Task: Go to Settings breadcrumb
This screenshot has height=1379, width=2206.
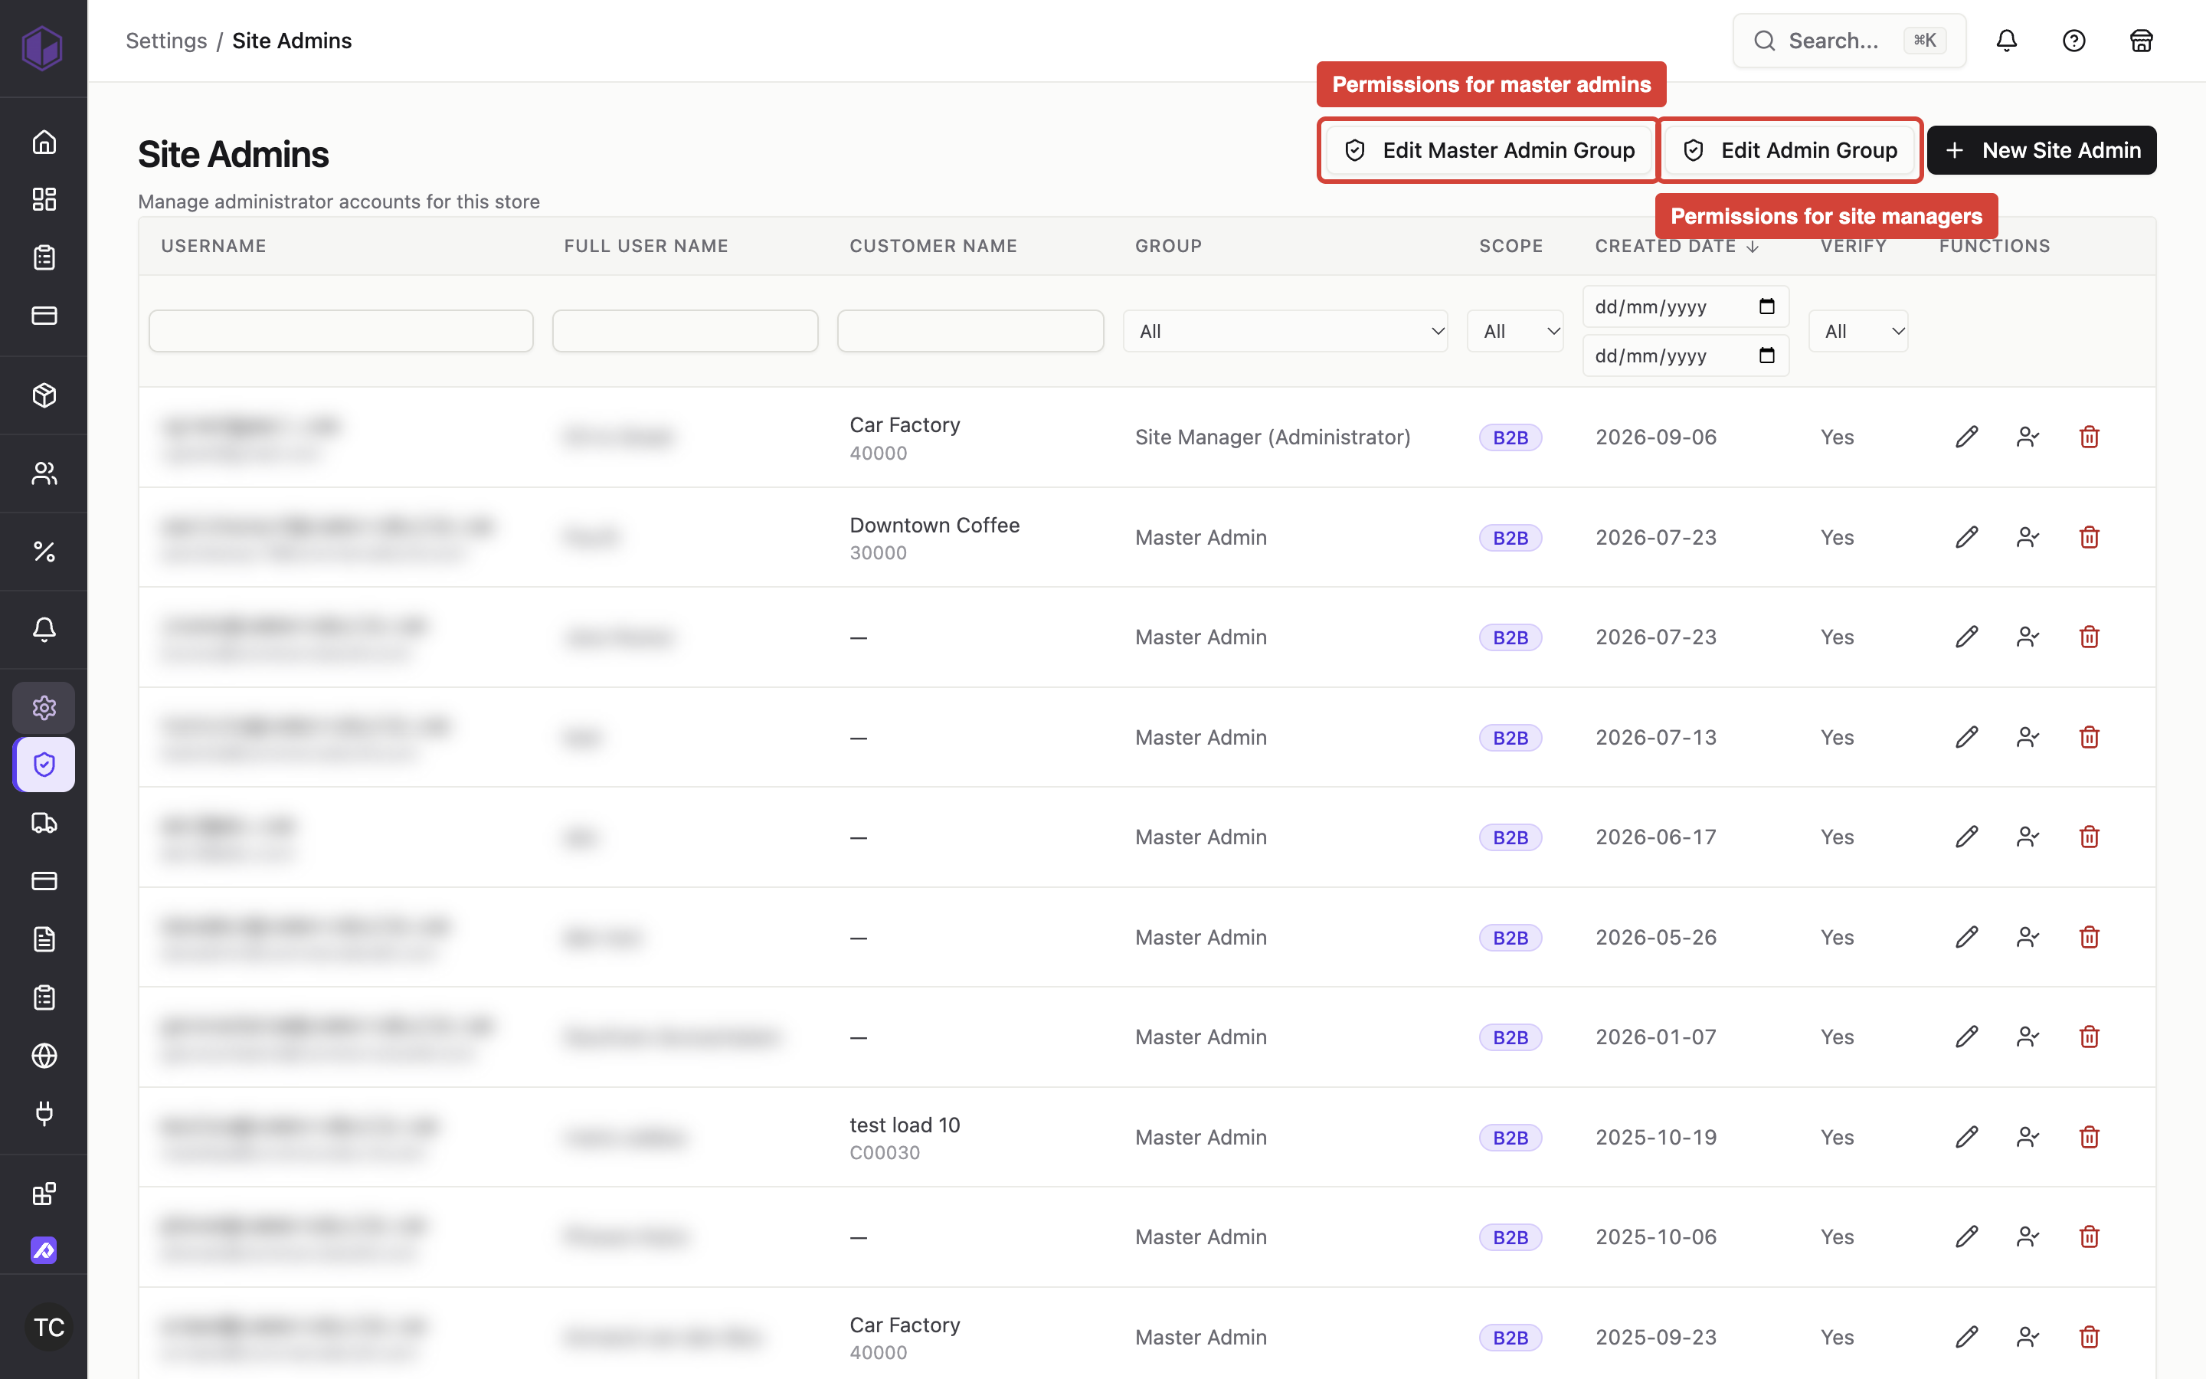Action: click(166, 40)
